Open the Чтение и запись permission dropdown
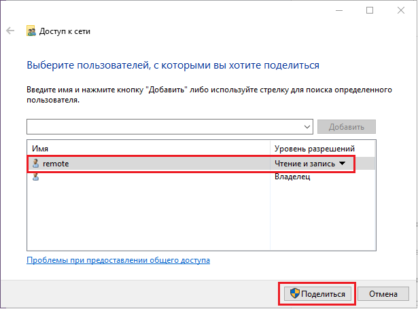 (310, 164)
